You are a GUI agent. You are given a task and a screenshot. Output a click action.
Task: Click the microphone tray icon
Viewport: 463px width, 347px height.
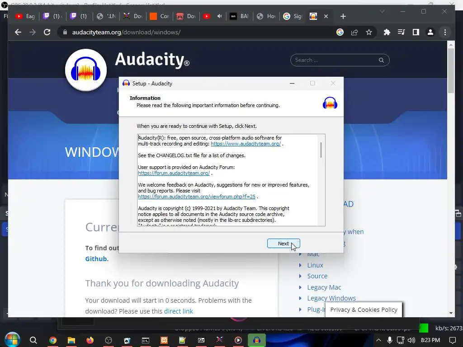tap(389, 340)
